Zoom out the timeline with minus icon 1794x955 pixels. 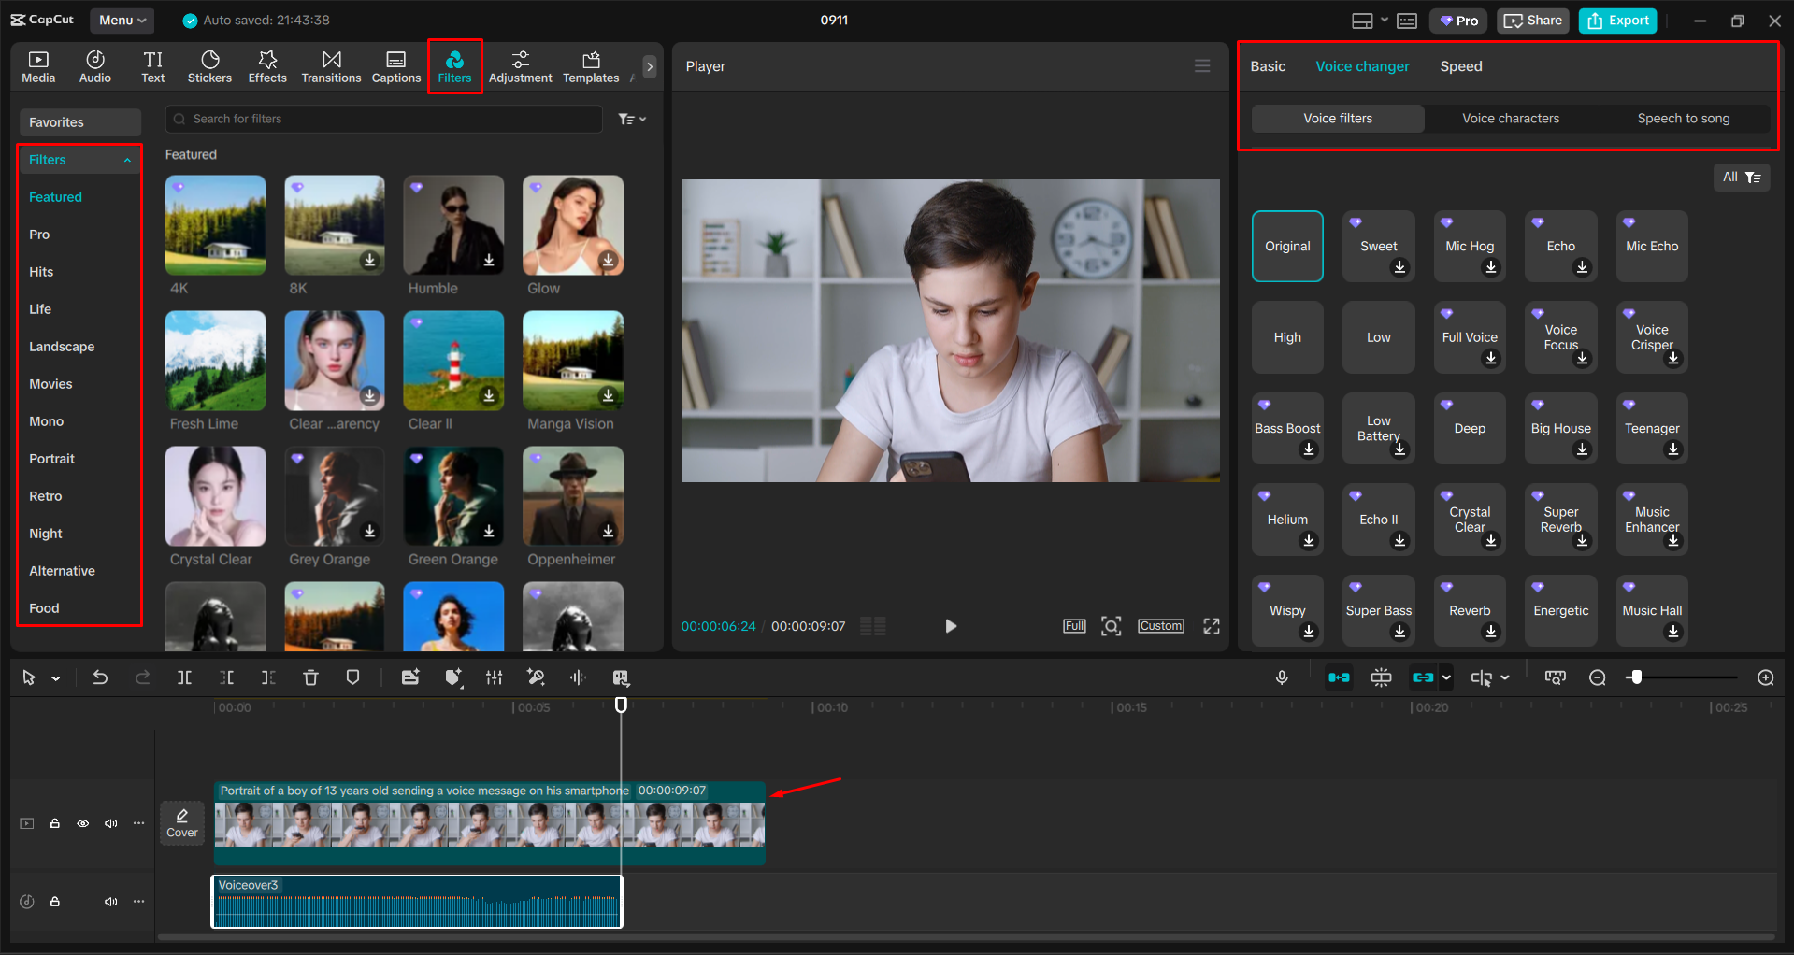(1598, 677)
